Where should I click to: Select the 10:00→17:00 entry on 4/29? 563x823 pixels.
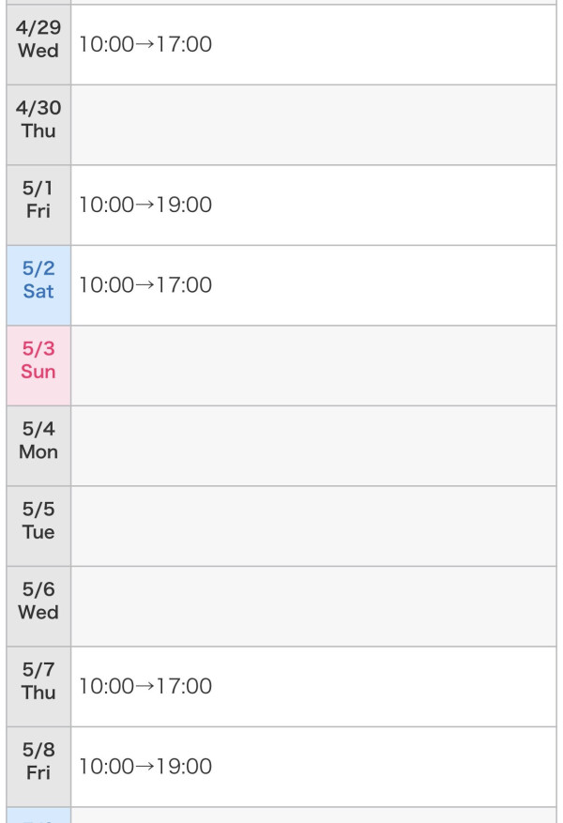click(145, 44)
